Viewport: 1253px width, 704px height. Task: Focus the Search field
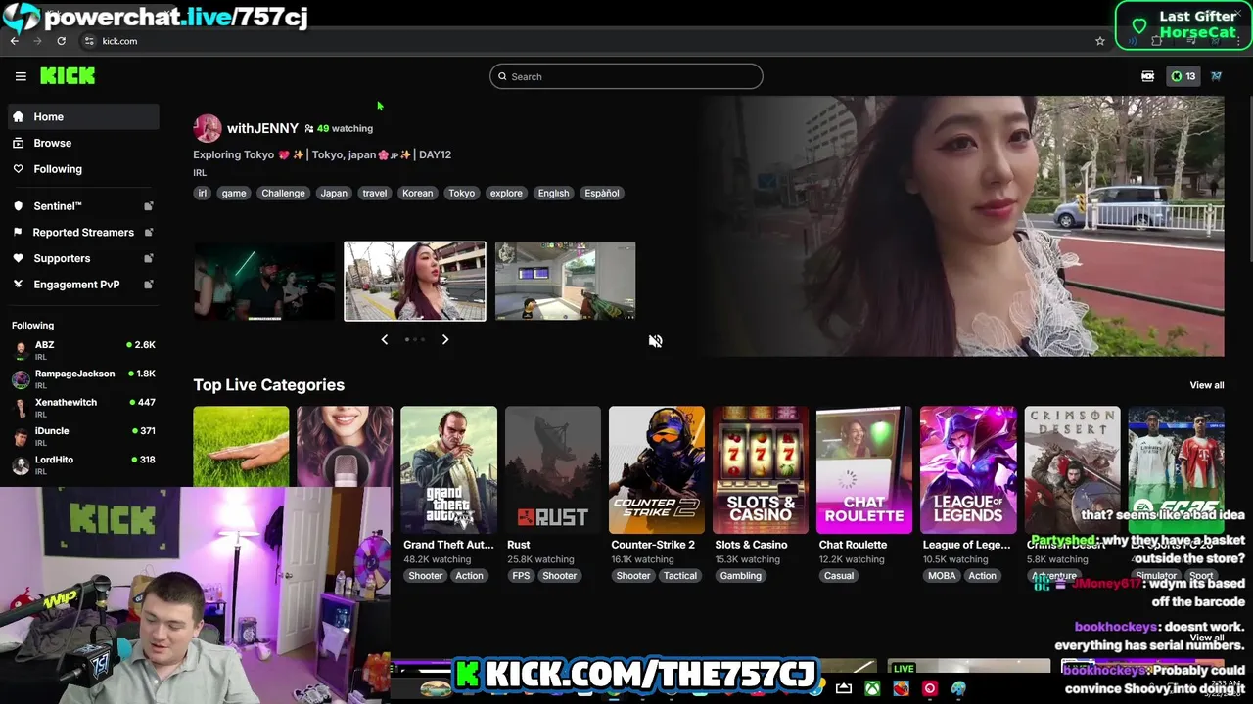(x=626, y=76)
